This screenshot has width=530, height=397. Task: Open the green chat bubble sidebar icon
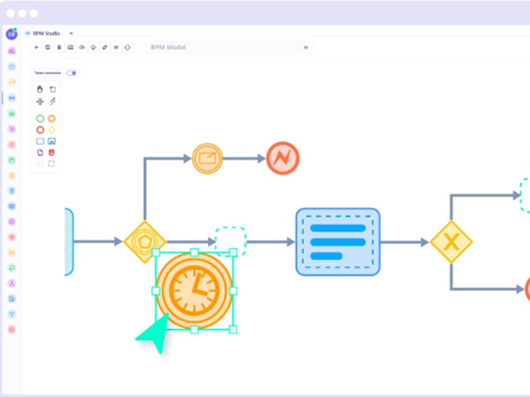pos(11,268)
